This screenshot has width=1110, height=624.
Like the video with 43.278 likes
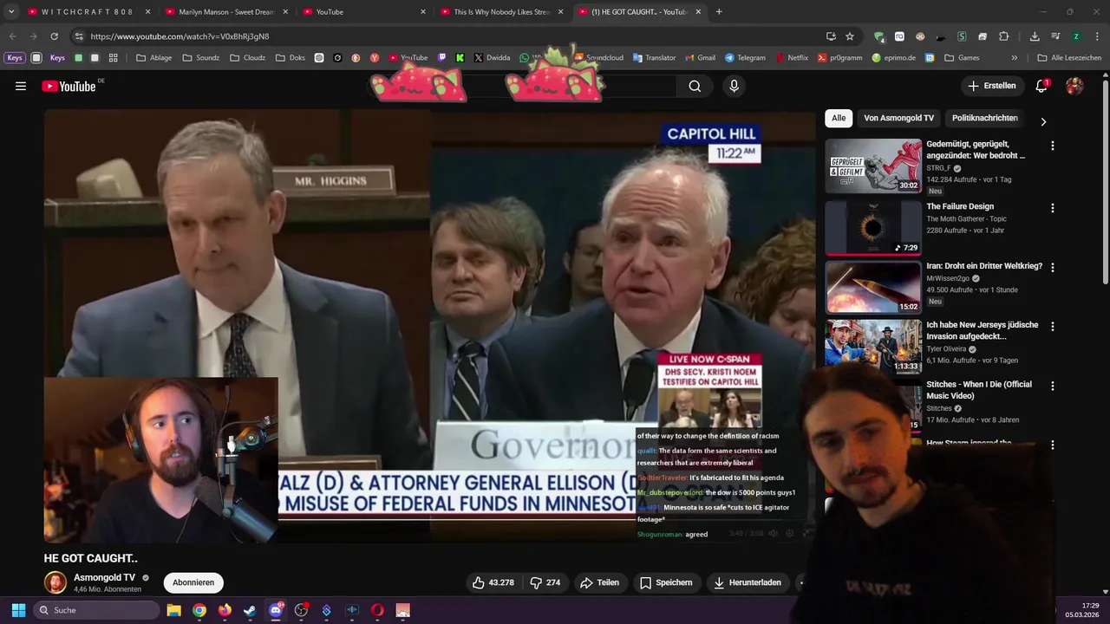click(493, 582)
